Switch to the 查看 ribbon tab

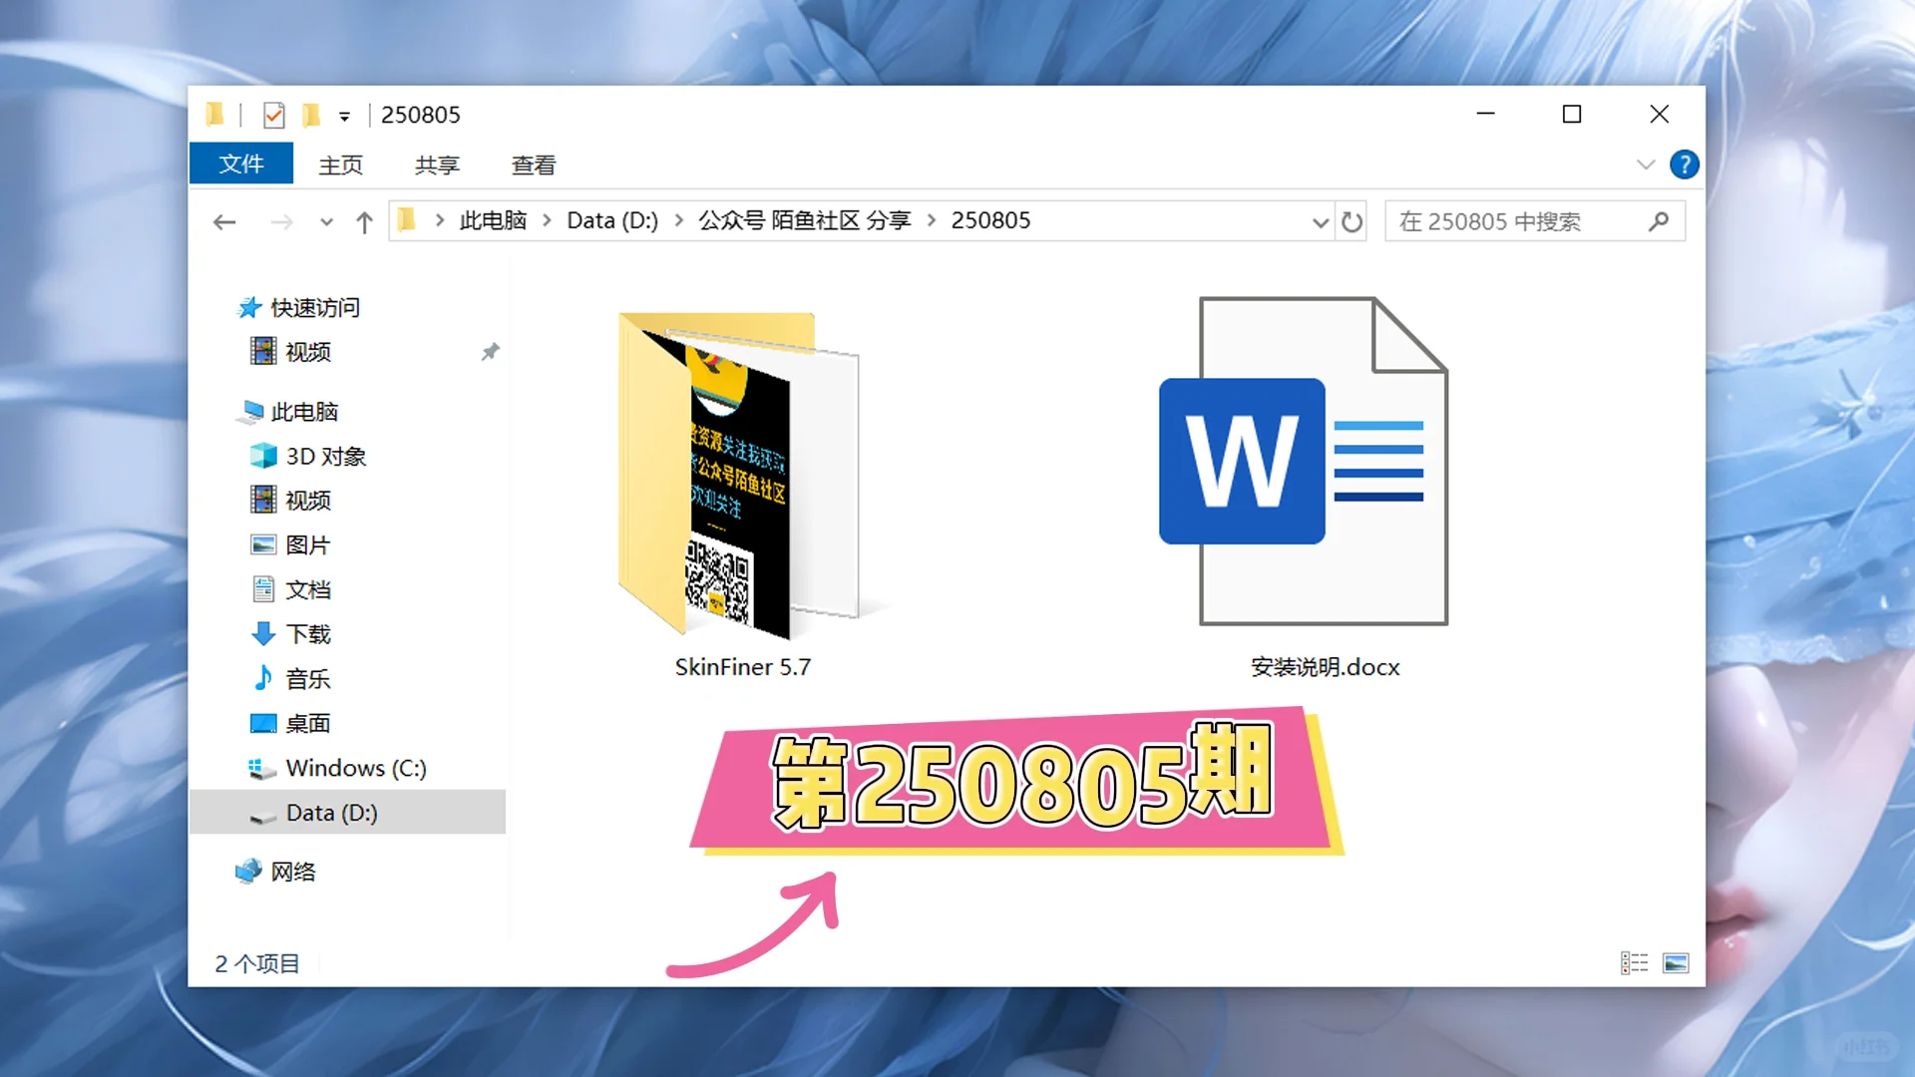coord(533,165)
